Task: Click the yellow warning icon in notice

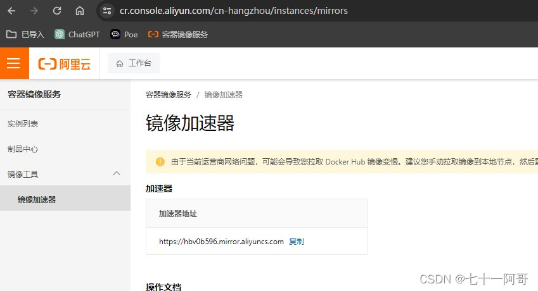Action: (x=160, y=161)
